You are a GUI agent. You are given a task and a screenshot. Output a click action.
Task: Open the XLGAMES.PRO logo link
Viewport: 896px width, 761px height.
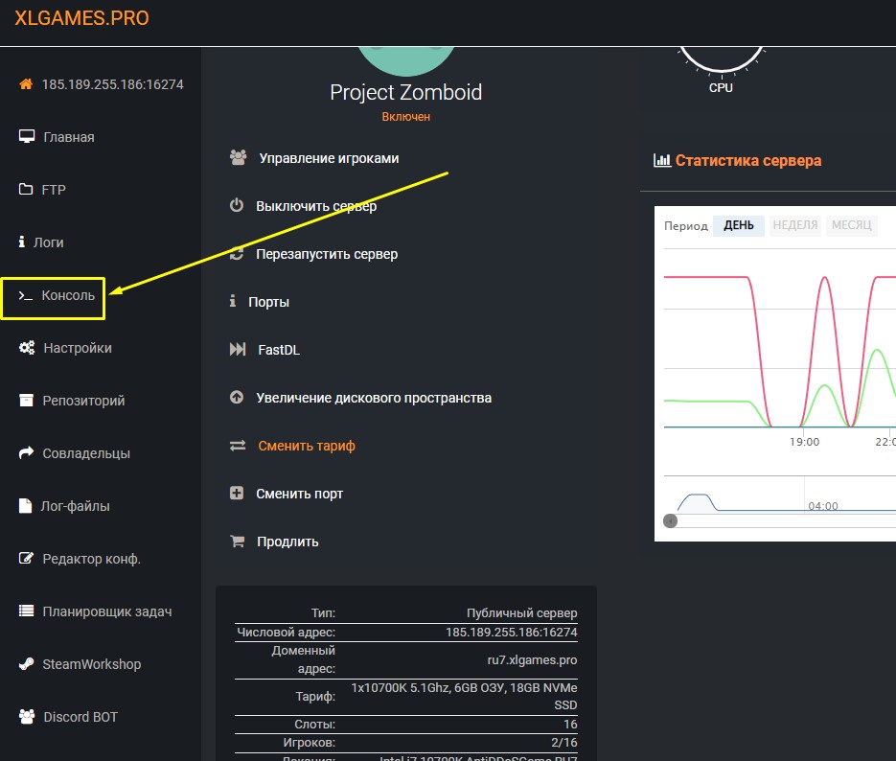tap(81, 17)
